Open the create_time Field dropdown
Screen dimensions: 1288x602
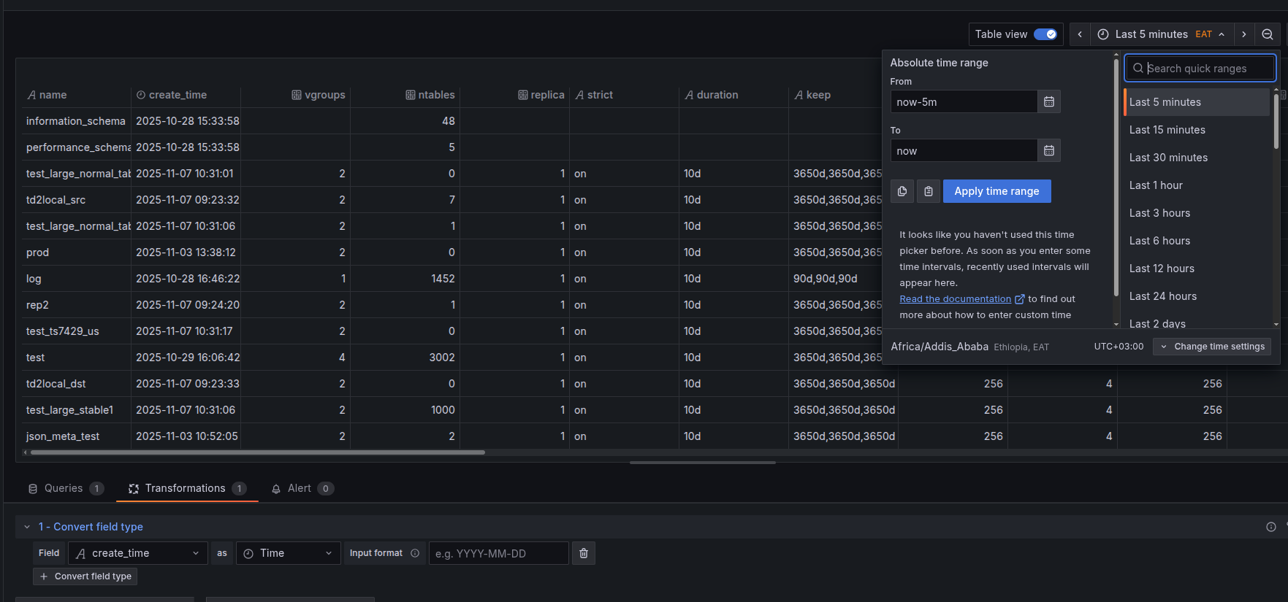point(138,553)
